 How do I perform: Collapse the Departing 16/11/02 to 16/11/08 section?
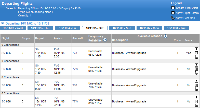coord(2,23)
